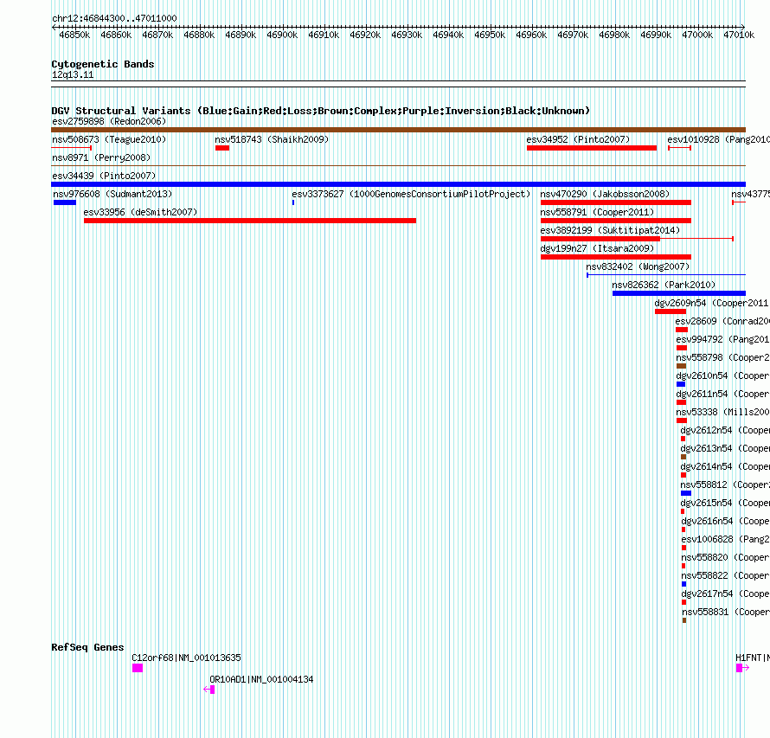Select the blue esv34439 gain bar
The height and width of the screenshot is (738, 770).
[x=398, y=184]
